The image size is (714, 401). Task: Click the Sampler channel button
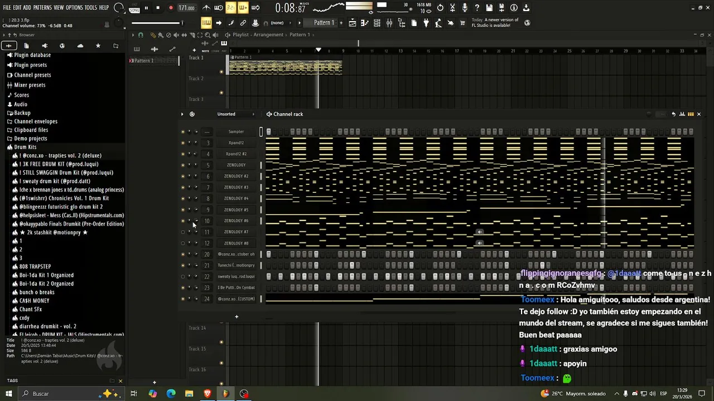[236, 131]
